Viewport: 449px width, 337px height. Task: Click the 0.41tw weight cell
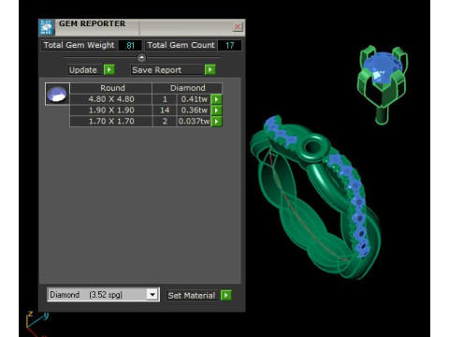[x=195, y=99]
